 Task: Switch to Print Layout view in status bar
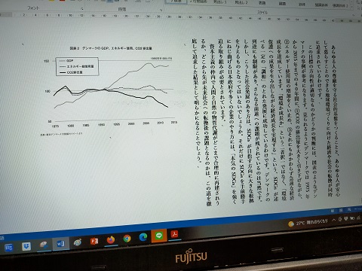(341, 210)
